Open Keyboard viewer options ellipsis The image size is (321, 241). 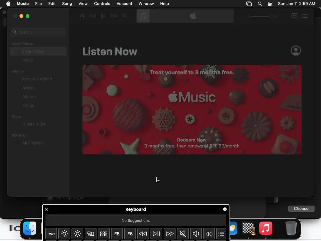click(x=225, y=209)
